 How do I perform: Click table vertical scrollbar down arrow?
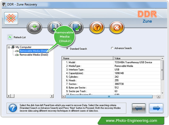162,93
